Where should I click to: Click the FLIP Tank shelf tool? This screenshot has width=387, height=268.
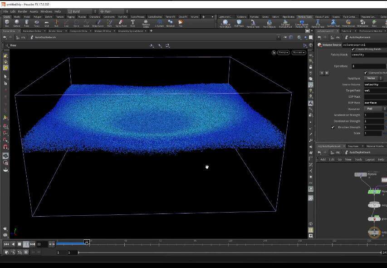click(239, 23)
